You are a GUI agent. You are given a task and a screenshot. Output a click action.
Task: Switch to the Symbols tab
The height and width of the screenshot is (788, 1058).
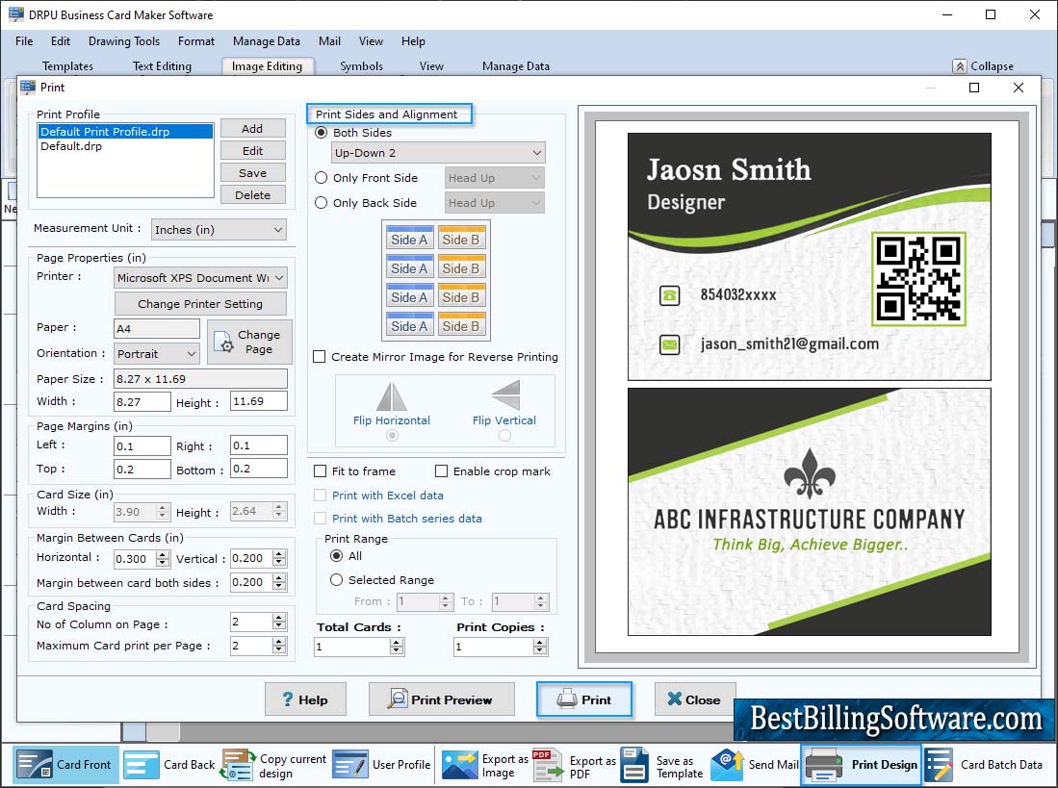361,66
